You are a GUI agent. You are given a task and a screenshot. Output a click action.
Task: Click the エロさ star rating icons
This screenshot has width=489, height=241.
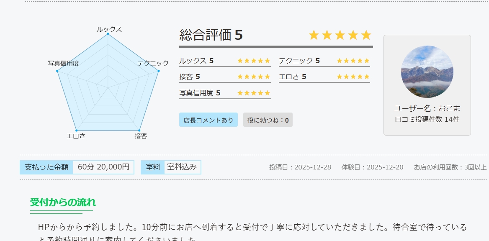click(x=353, y=77)
